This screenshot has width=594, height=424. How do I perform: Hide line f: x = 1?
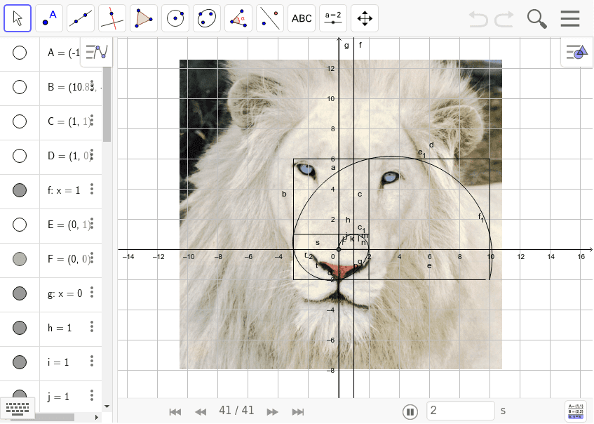[20, 190]
